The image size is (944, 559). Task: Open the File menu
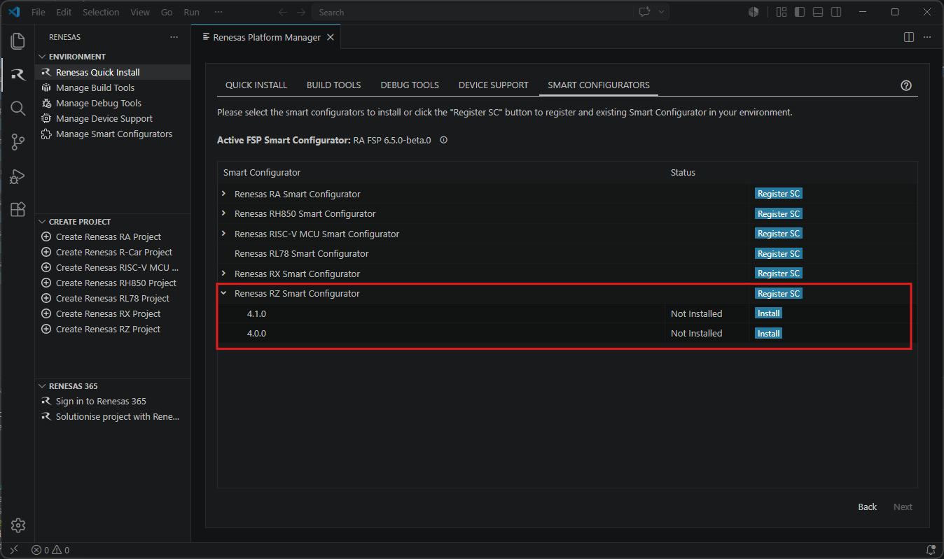(x=39, y=12)
